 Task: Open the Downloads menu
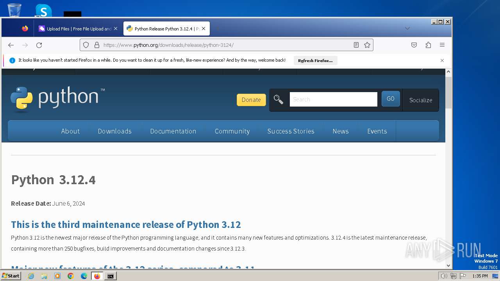(x=115, y=131)
